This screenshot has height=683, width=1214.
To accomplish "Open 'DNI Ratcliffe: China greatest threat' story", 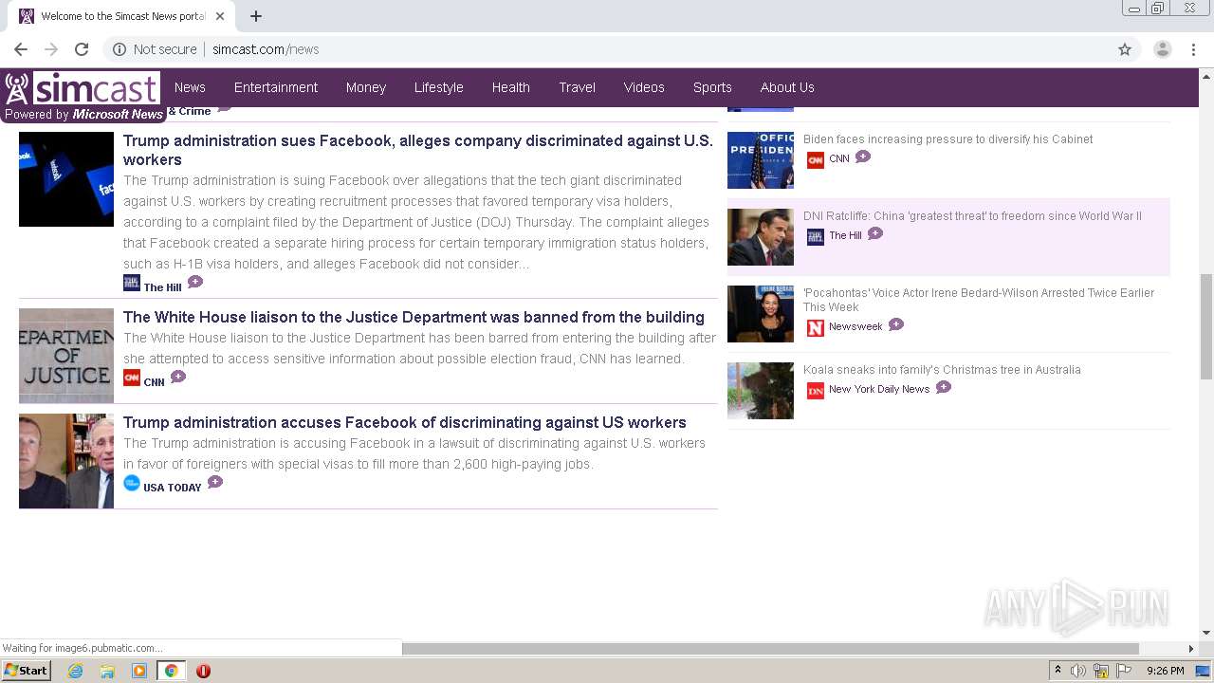I will (x=972, y=216).
